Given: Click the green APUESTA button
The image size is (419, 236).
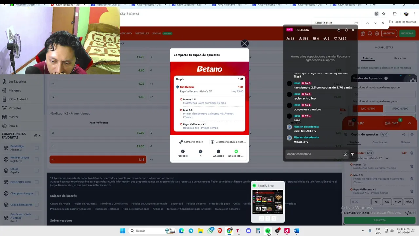Looking at the screenshot, I should coord(380,220).
